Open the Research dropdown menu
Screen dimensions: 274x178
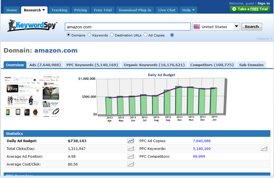pos(34,10)
